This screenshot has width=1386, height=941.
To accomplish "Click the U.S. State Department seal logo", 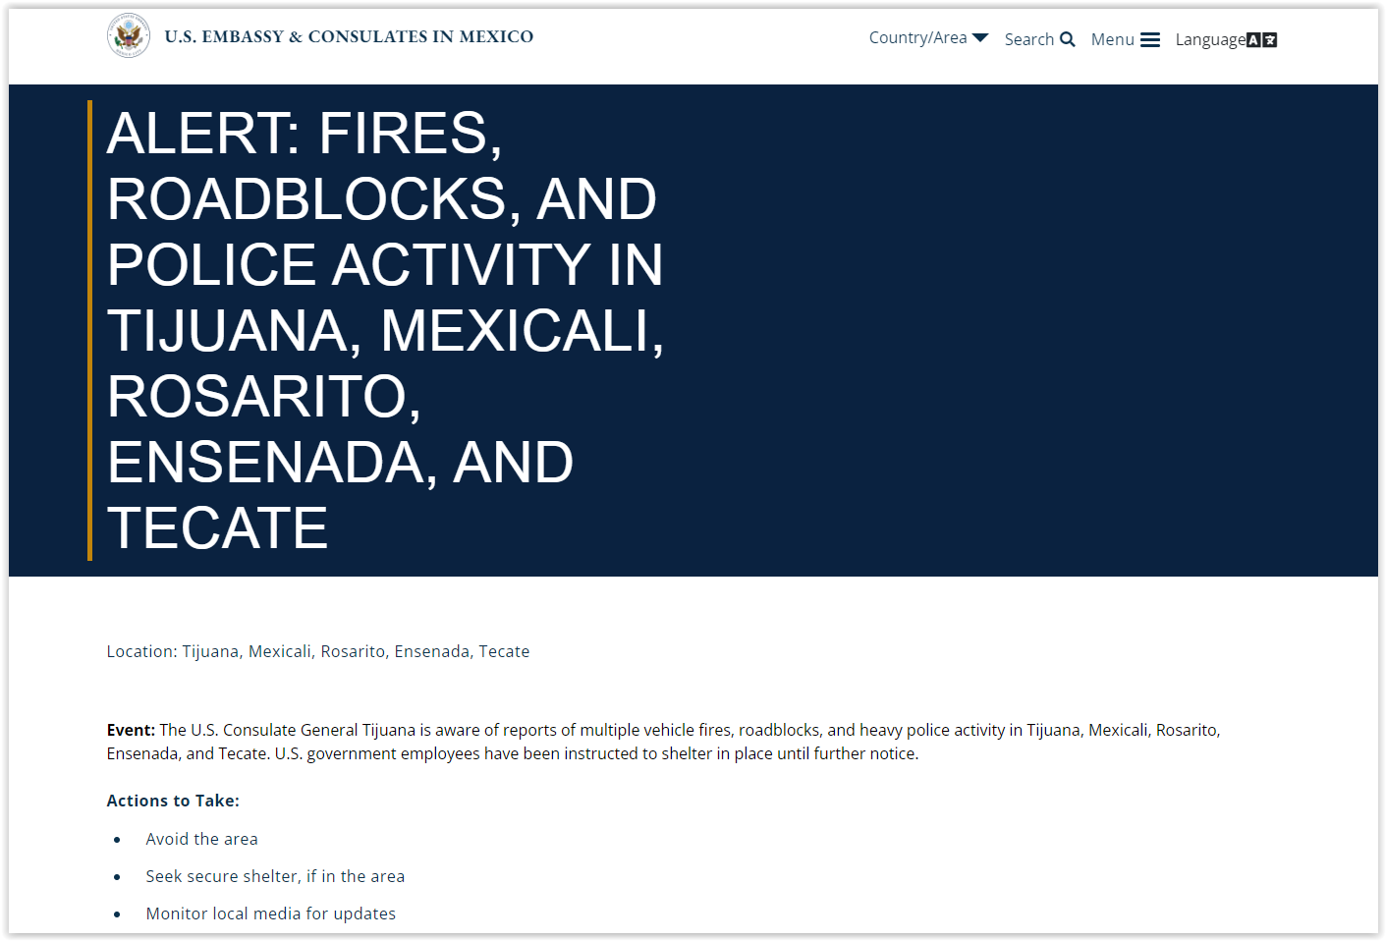I will [128, 36].
